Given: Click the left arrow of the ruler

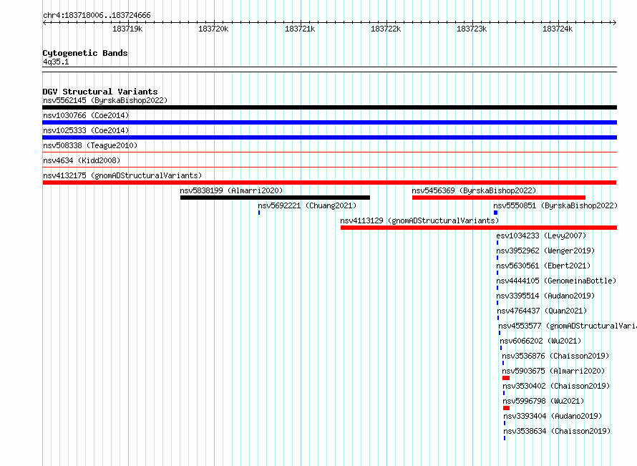Looking at the screenshot, I should 45,23.
